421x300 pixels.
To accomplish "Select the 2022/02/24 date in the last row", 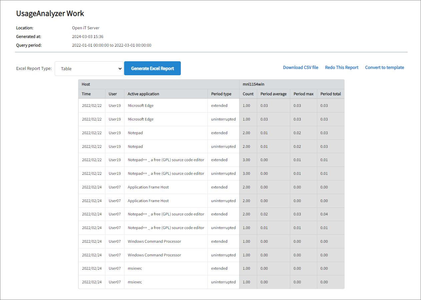I will [92, 282].
